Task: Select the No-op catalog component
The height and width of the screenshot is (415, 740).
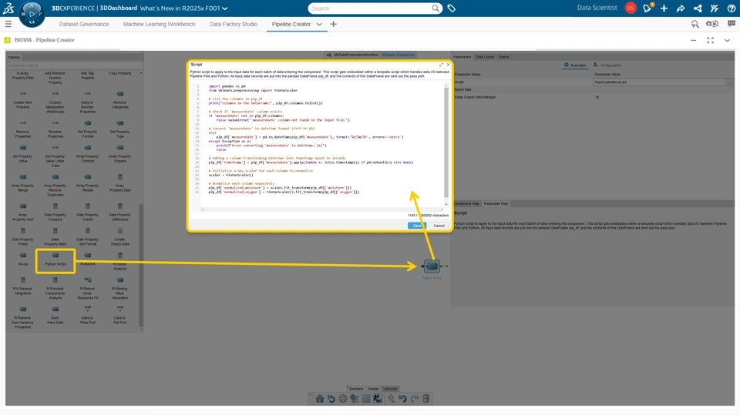Action: pyautogui.click(x=22, y=259)
